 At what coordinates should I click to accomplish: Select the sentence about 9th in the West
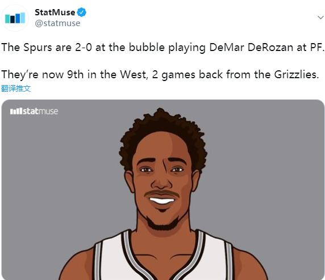(x=160, y=75)
